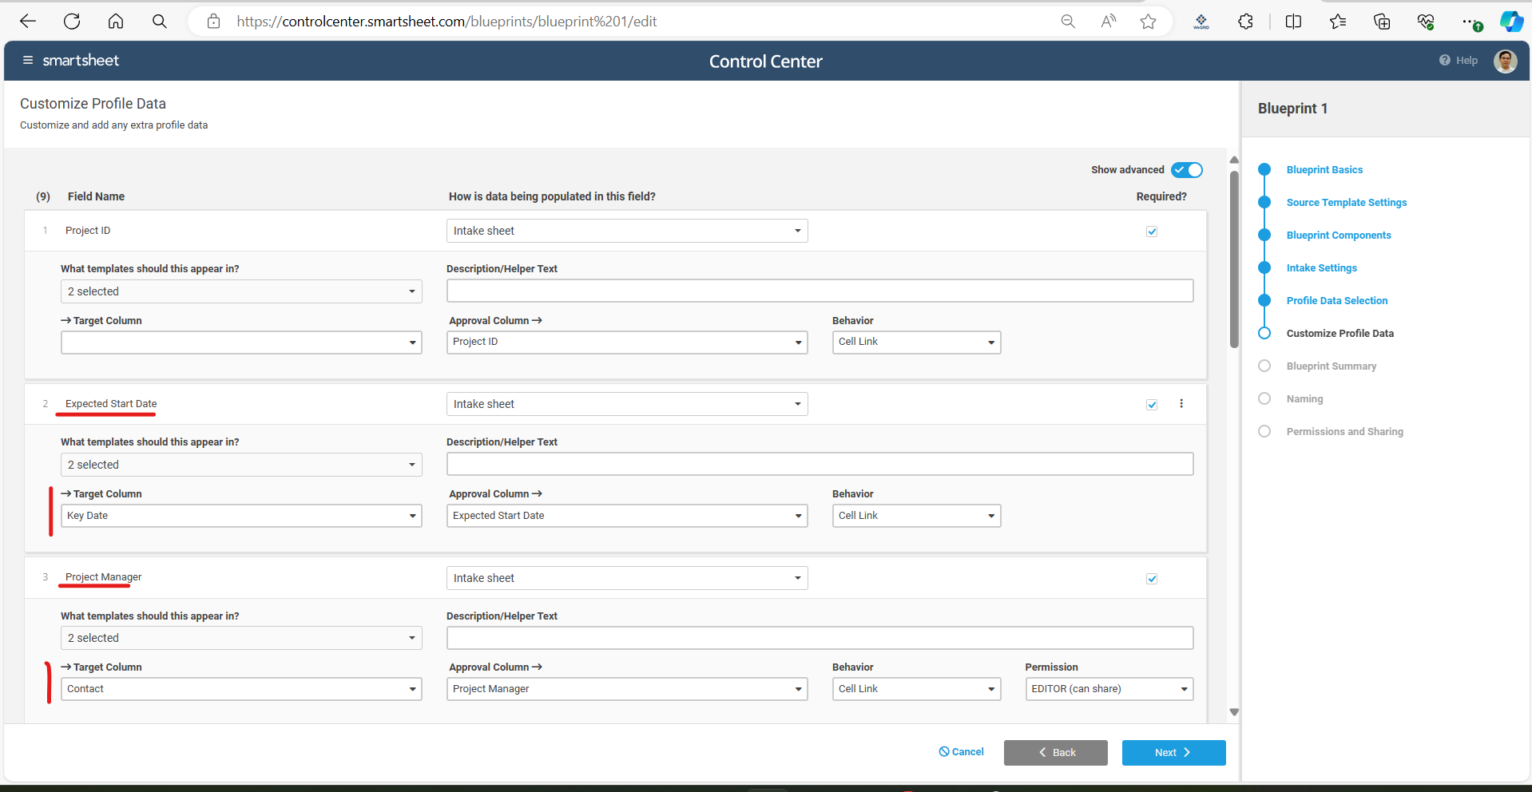Click the Expected Start Date field name
The image size is (1532, 792).
(111, 404)
